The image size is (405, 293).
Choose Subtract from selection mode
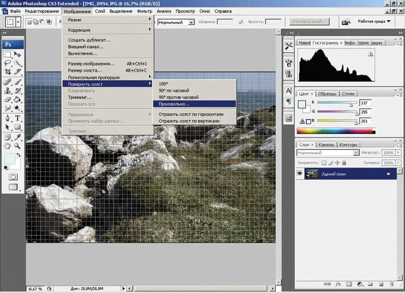tap(42, 22)
